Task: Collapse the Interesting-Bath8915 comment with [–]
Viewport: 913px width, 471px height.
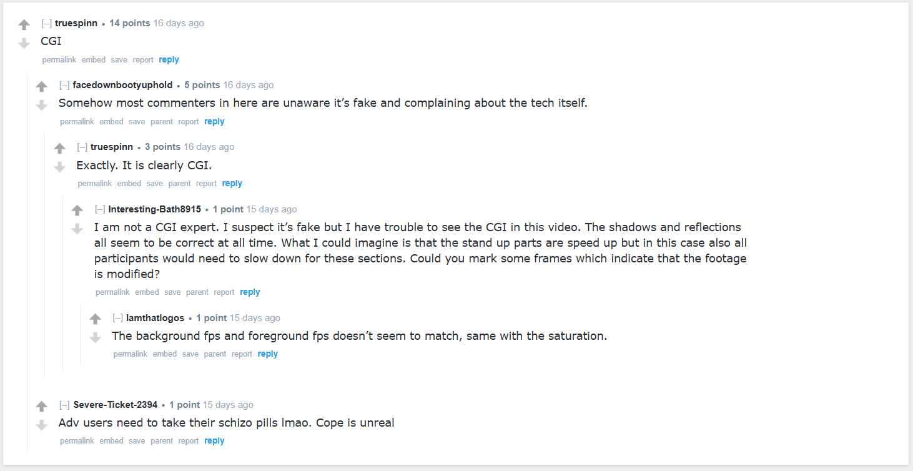Action: [x=100, y=209]
